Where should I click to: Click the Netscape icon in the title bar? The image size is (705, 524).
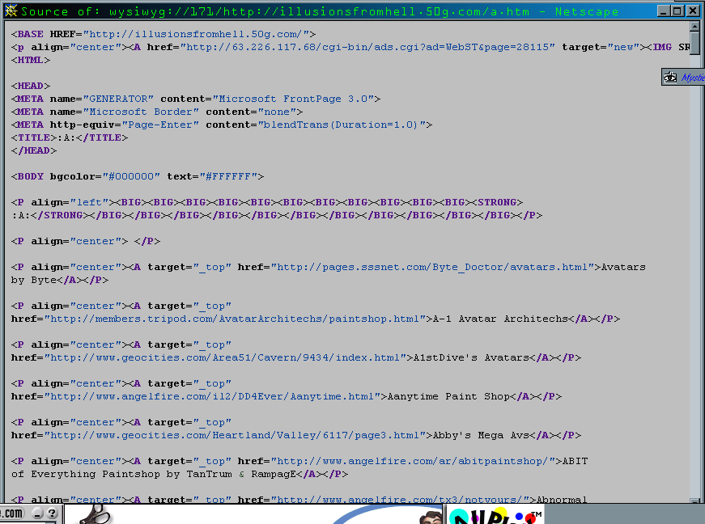11,10
